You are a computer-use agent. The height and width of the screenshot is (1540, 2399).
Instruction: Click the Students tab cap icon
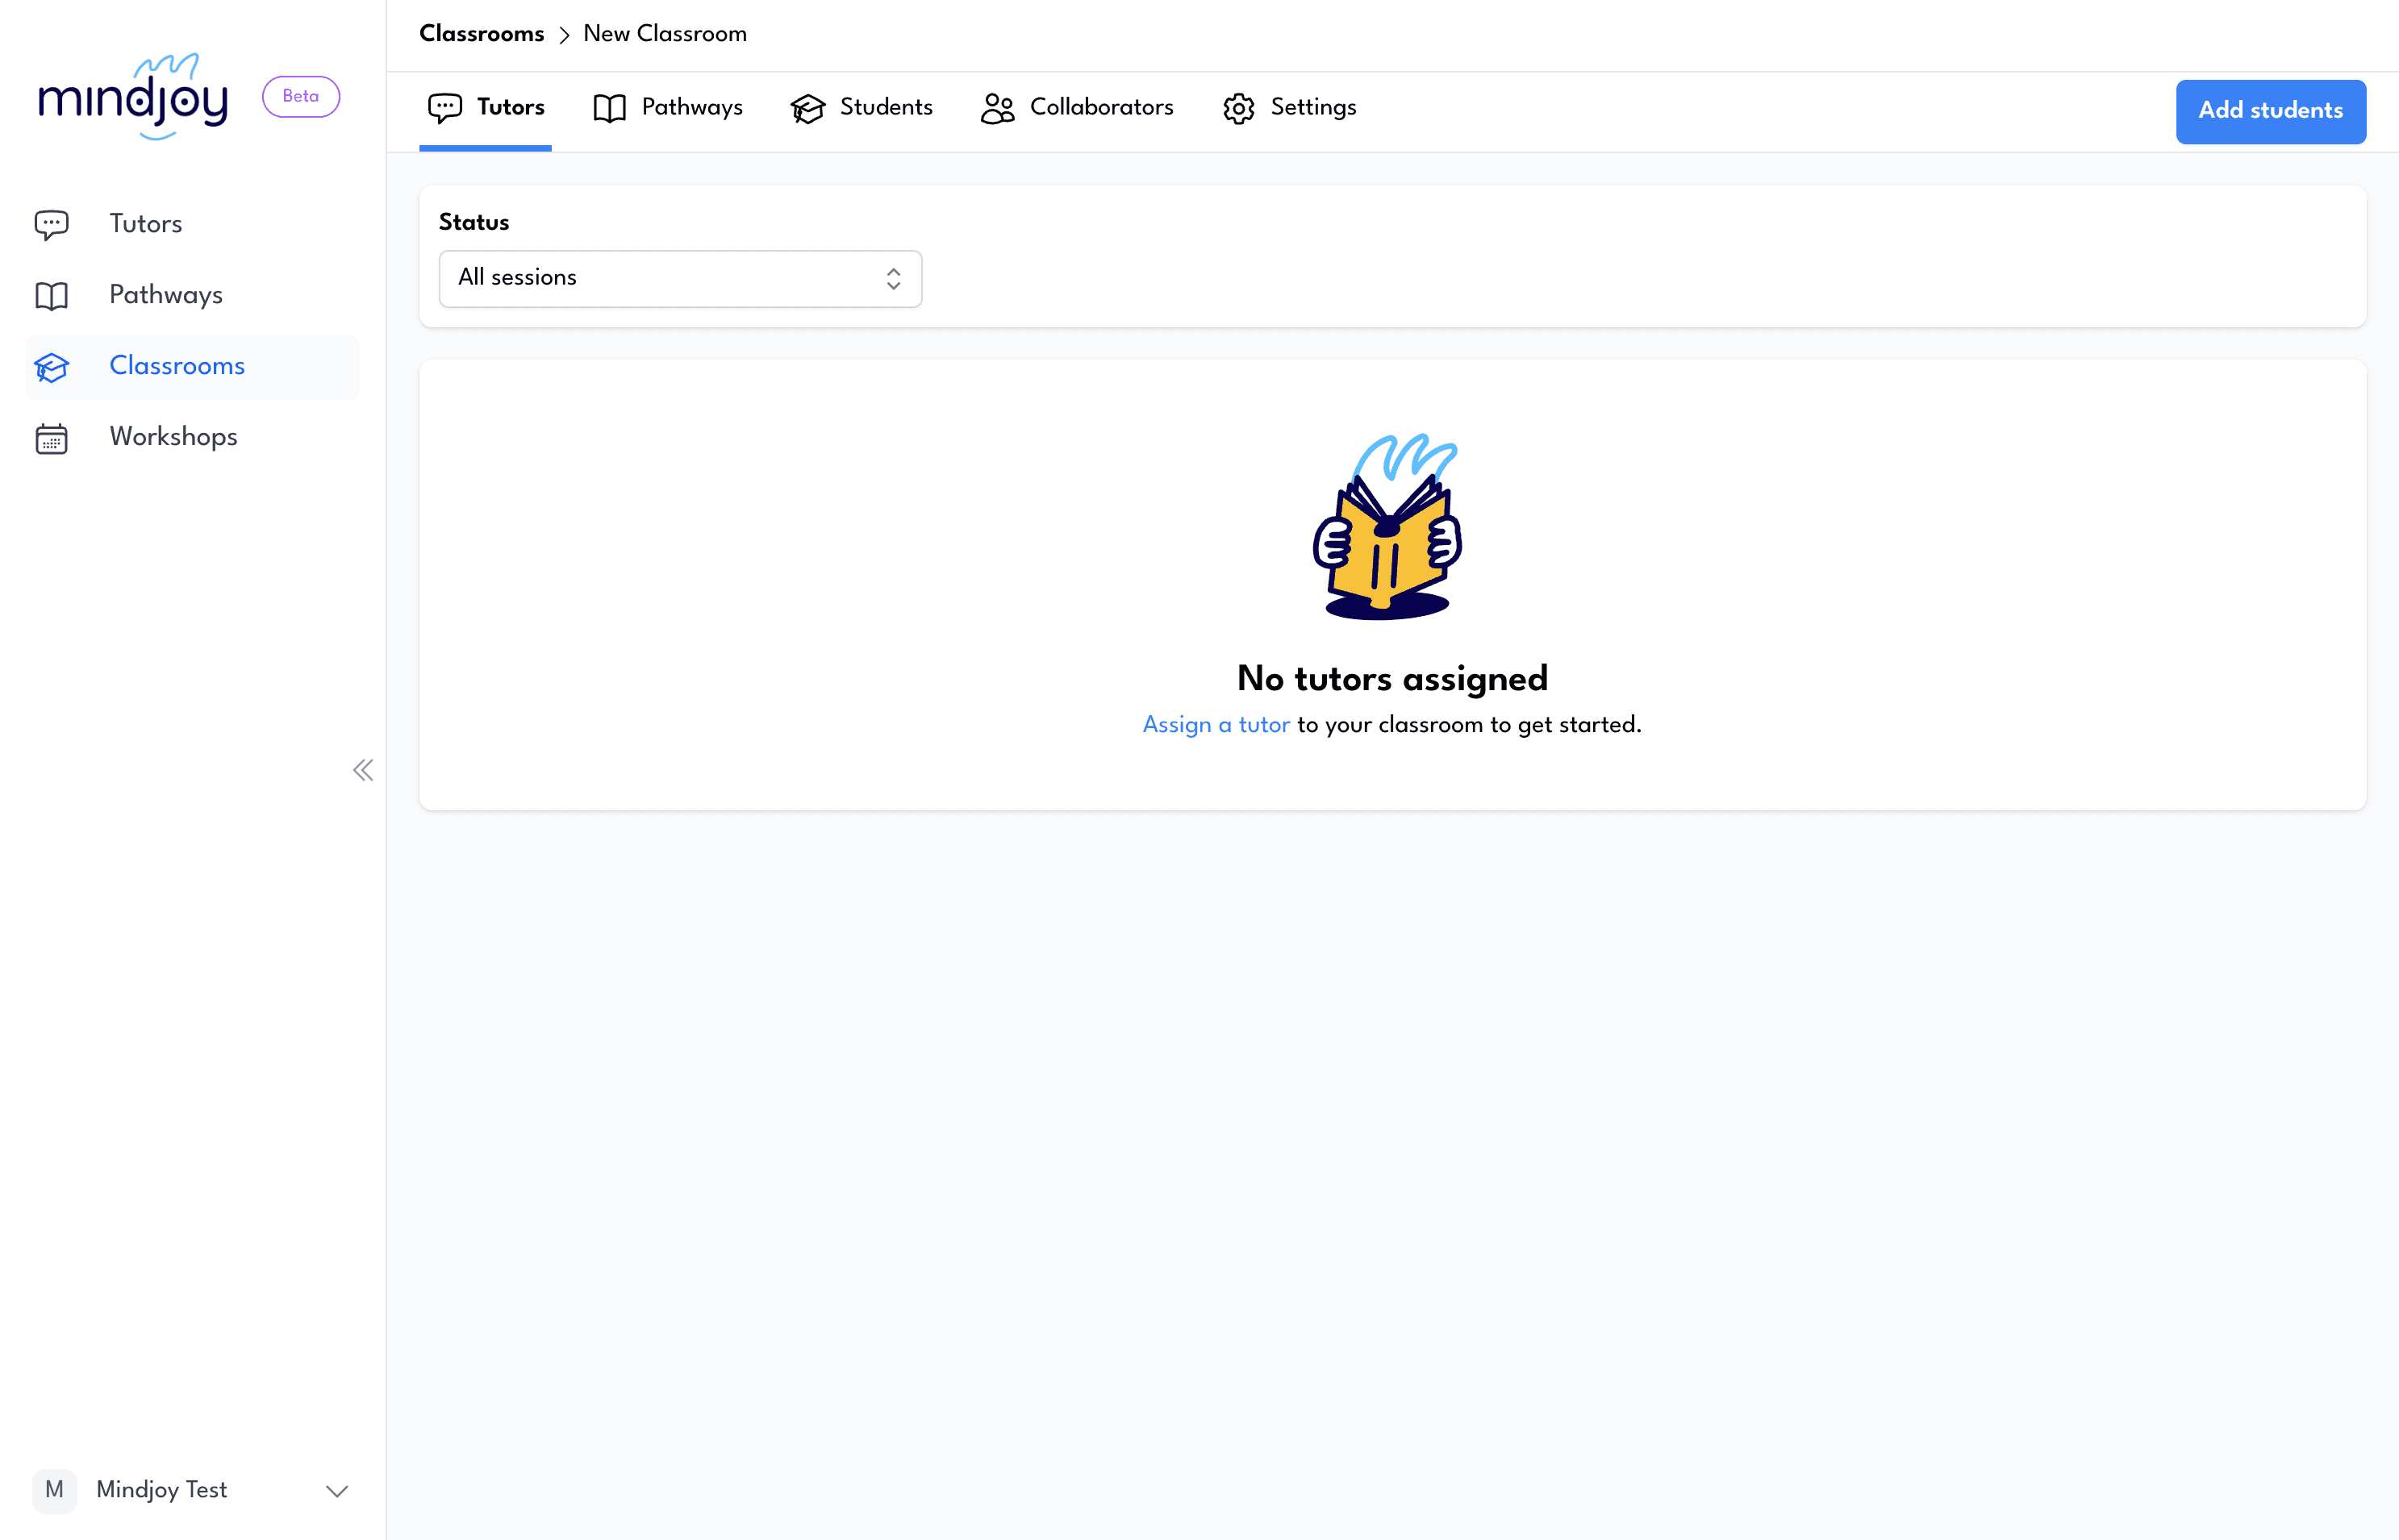click(x=807, y=108)
